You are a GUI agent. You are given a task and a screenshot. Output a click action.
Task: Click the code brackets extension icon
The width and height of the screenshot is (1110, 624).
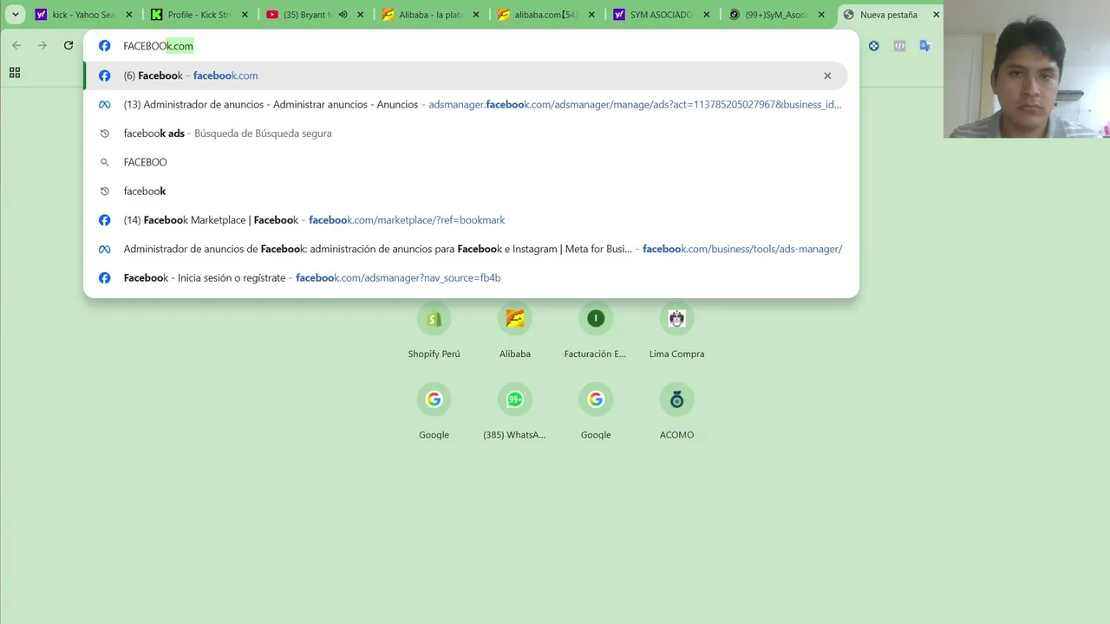coord(899,46)
